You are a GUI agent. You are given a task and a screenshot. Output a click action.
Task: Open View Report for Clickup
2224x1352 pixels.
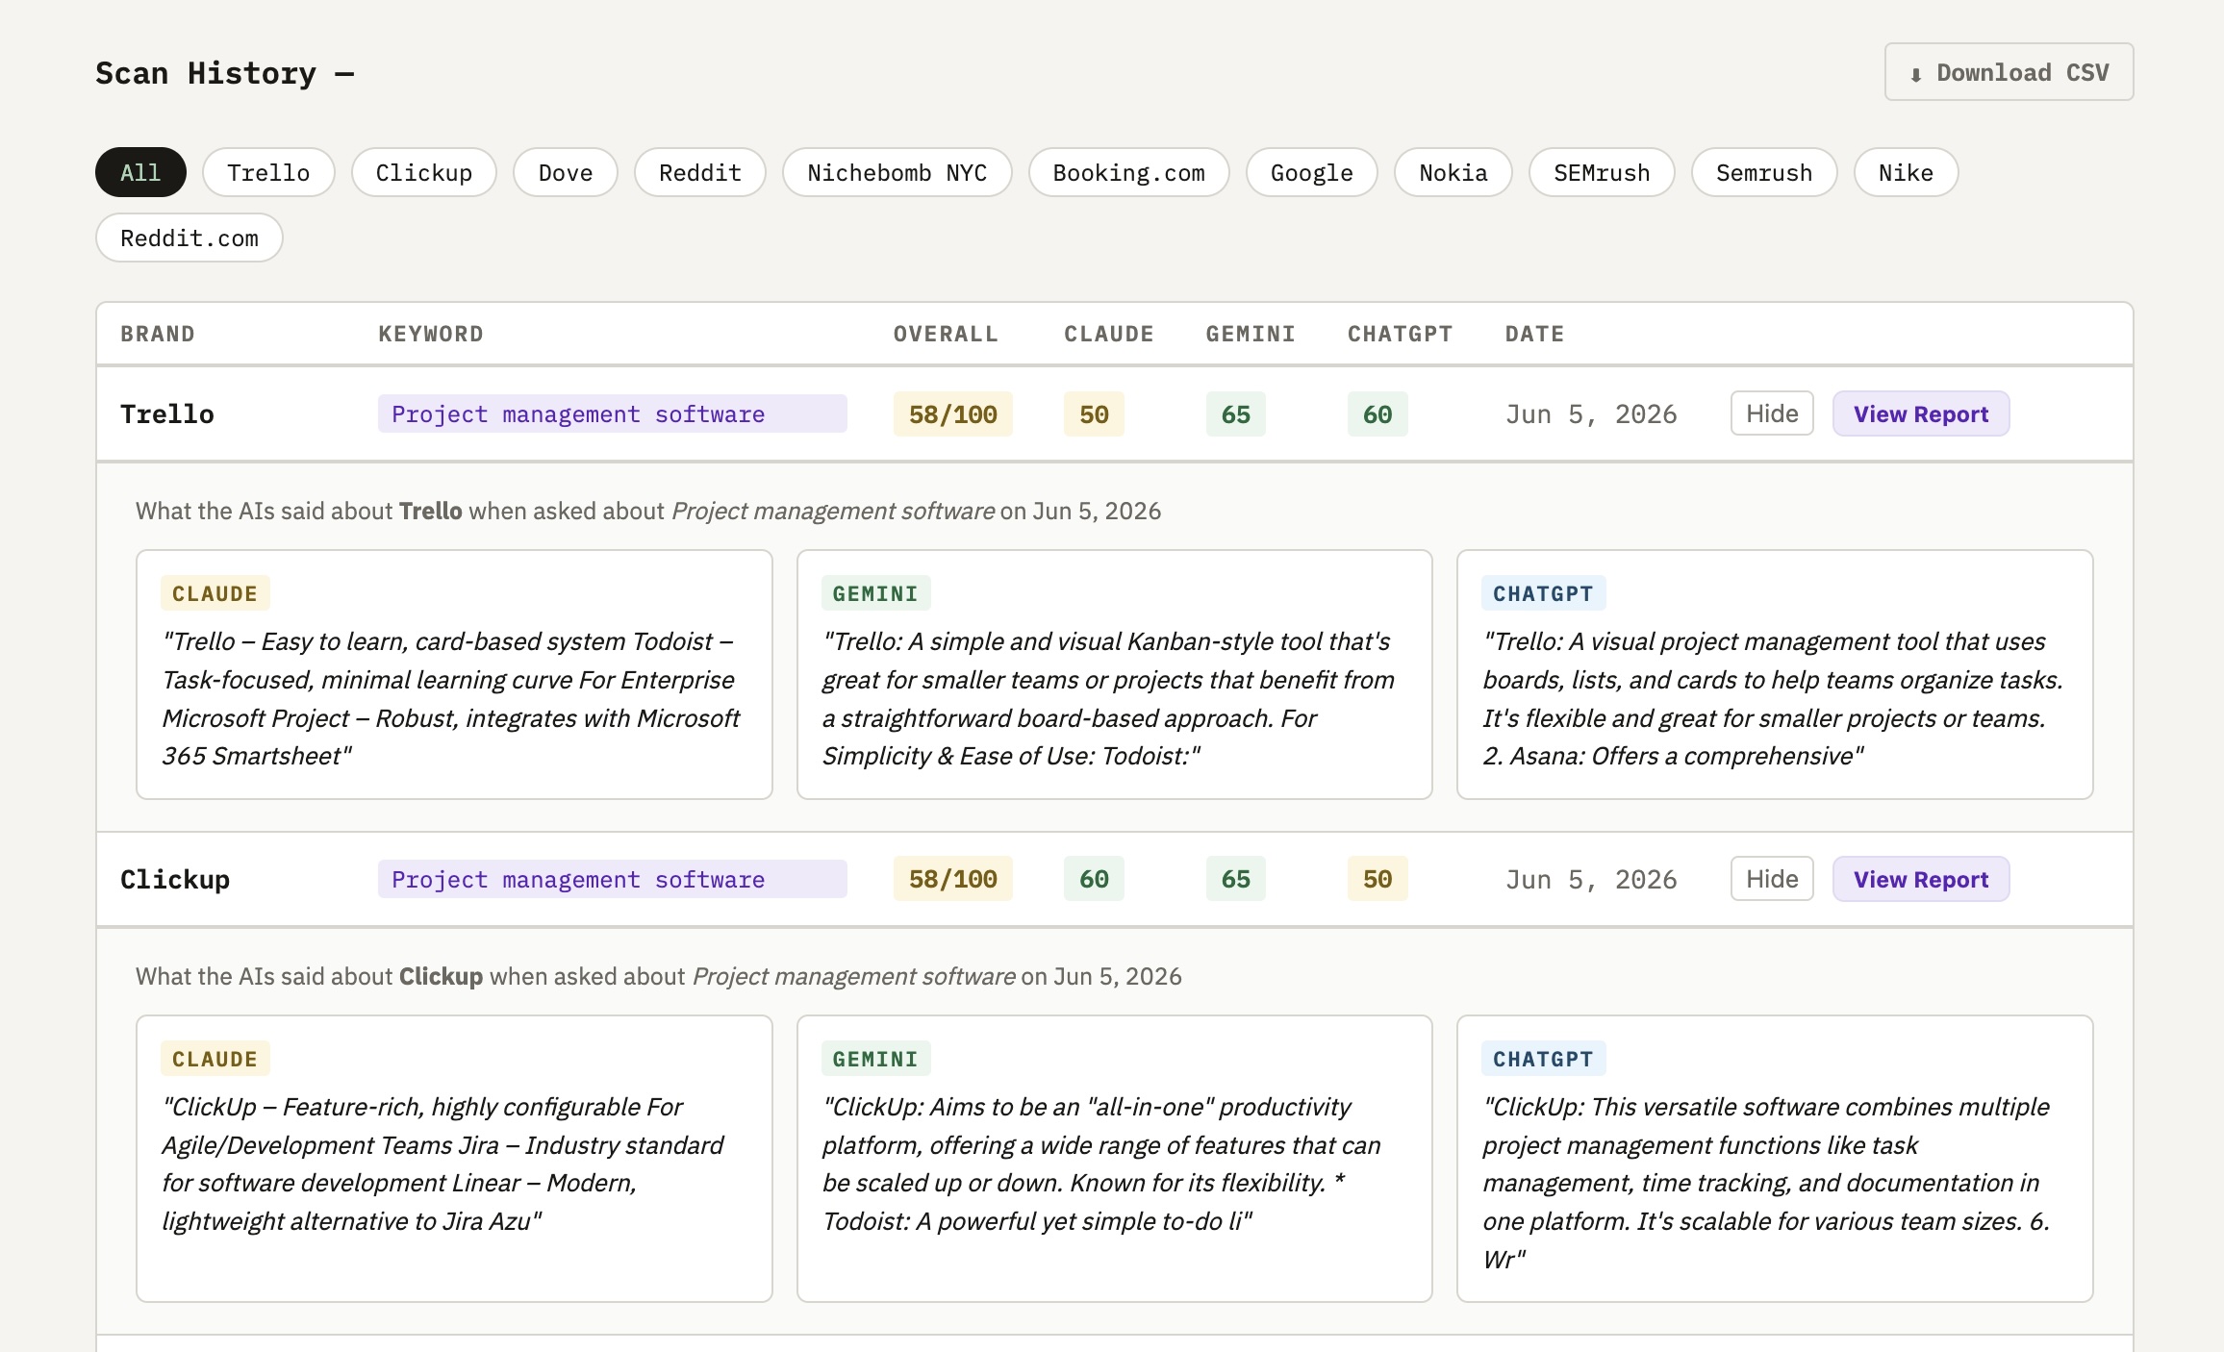click(1921, 880)
